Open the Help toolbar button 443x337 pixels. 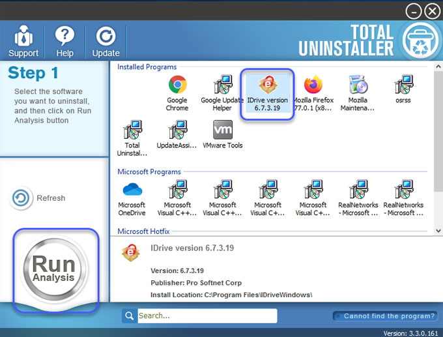coord(64,41)
